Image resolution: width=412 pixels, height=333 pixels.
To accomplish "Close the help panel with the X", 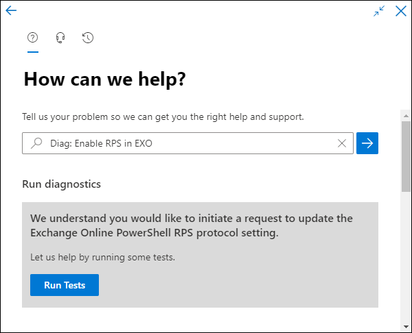I will [x=401, y=11].
